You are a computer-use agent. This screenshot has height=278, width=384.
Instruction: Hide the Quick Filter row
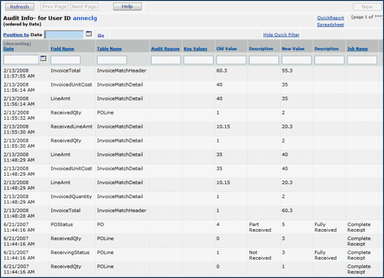tap(281, 34)
